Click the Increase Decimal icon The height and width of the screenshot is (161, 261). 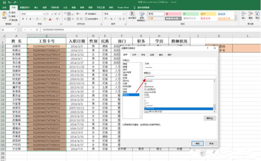[x=120, y=19]
